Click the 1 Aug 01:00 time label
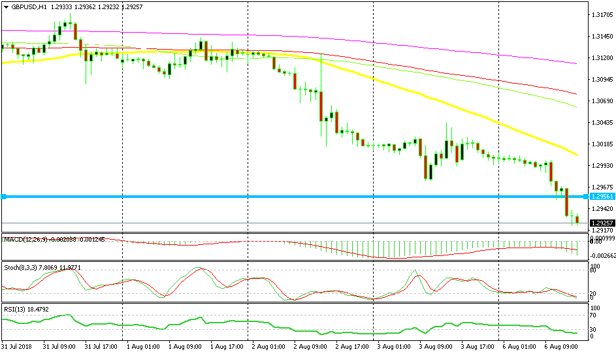Screen dimensions: 616x354 click(143, 347)
